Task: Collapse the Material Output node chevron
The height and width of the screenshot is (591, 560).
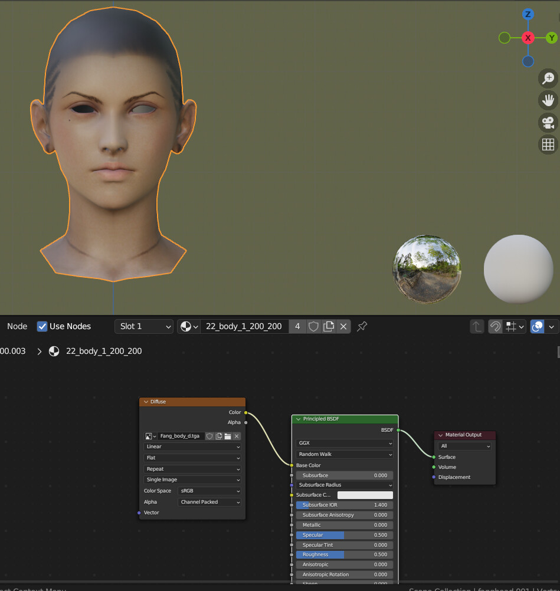Action: pos(440,435)
